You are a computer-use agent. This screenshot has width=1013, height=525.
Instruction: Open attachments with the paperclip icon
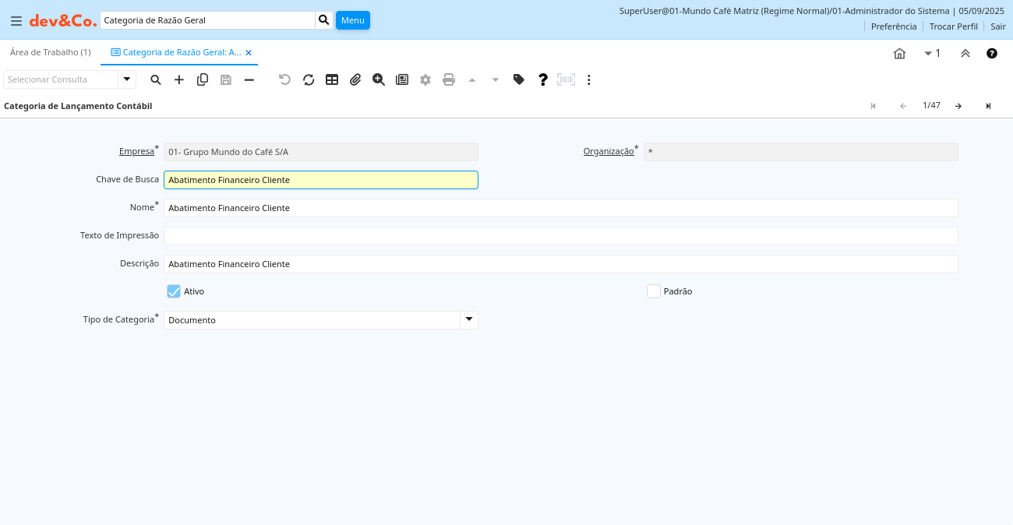(355, 79)
